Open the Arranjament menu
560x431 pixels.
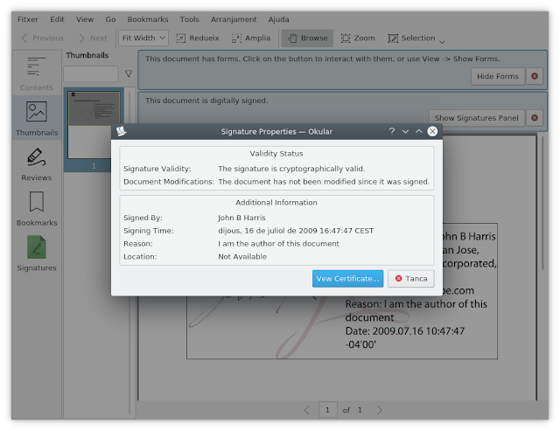234,19
